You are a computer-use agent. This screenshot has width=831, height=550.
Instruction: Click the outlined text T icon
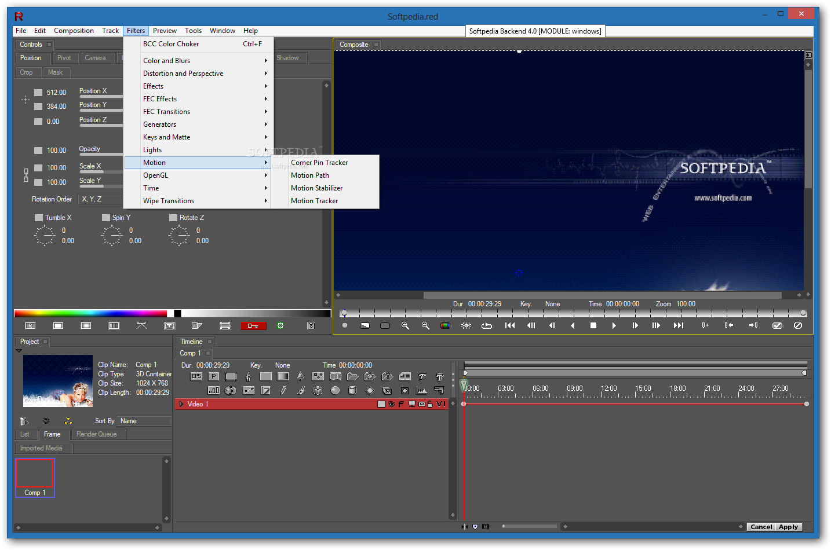[440, 377]
